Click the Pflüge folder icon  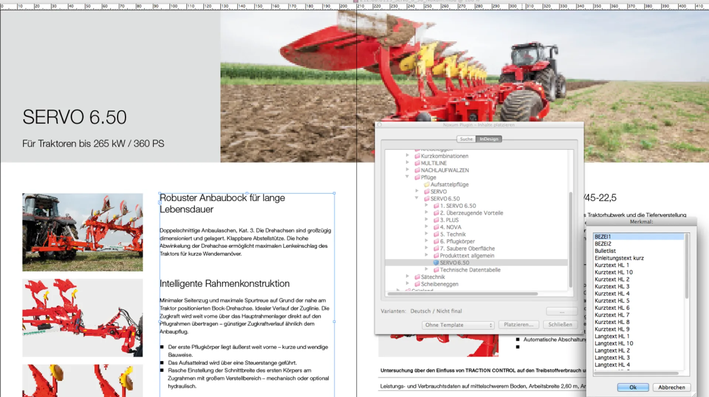[417, 177]
